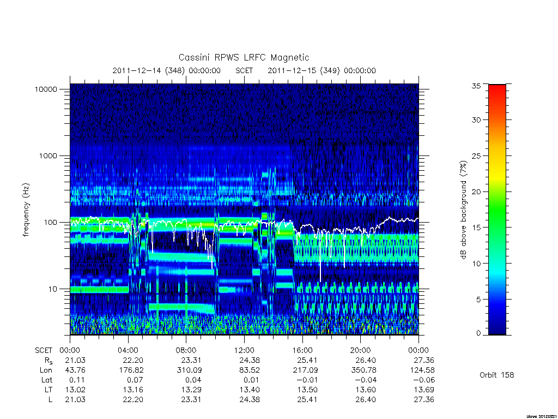Click the 'frequency (Hz)' axis label
This screenshot has width=558, height=419.
coord(26,210)
